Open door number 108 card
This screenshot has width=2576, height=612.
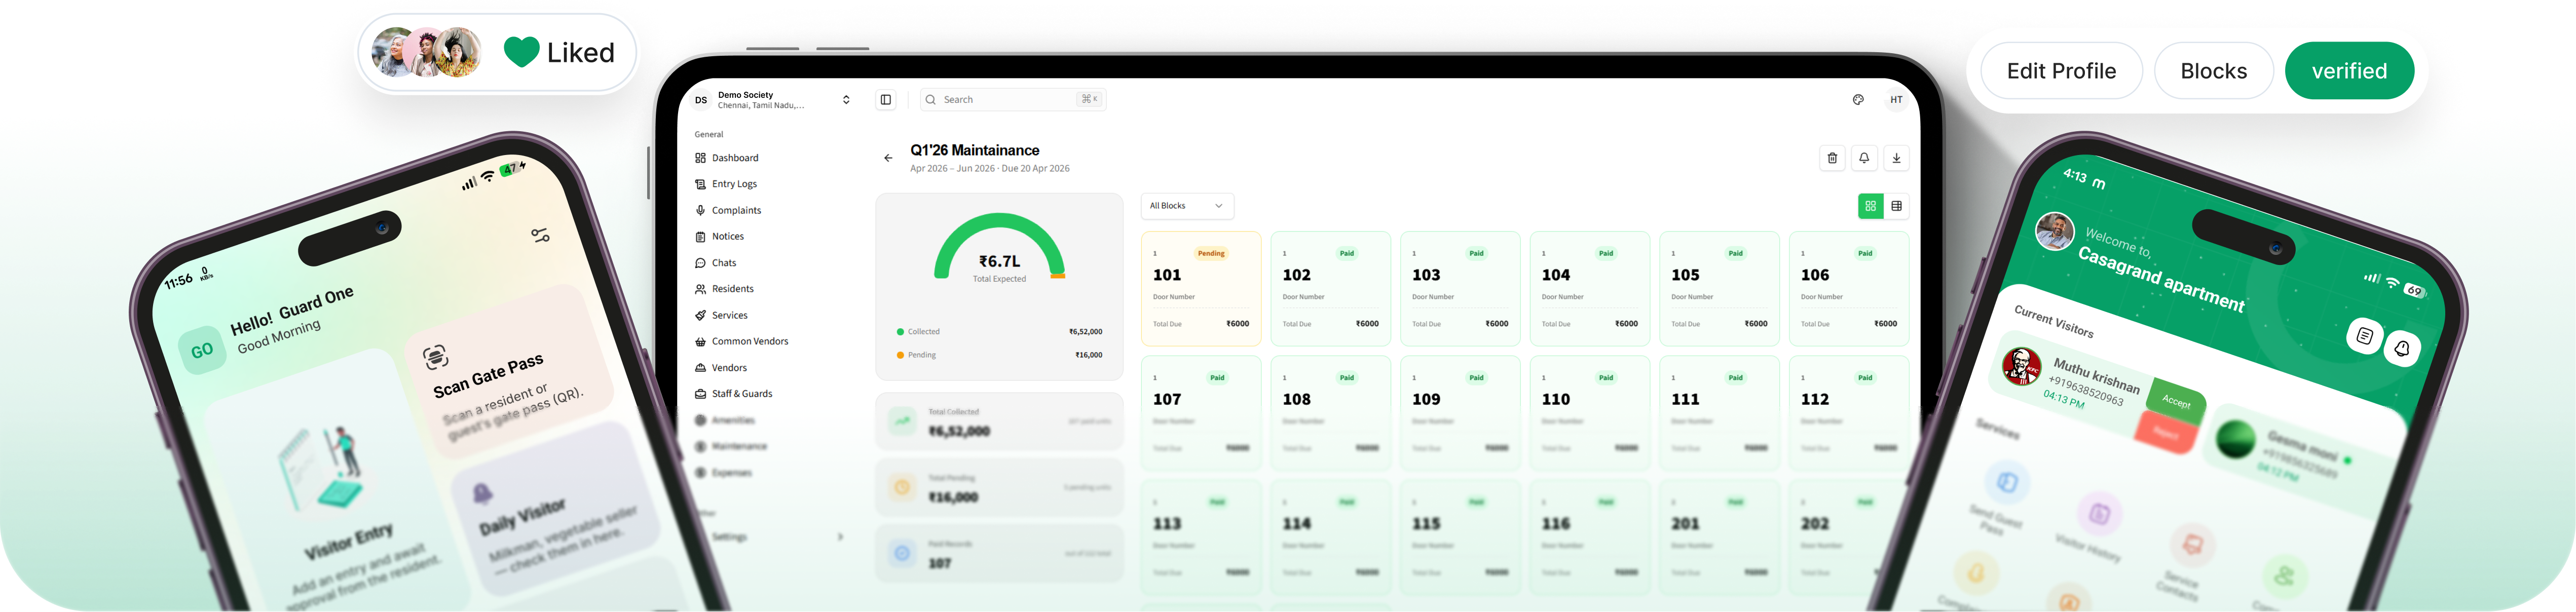pos(1331,413)
